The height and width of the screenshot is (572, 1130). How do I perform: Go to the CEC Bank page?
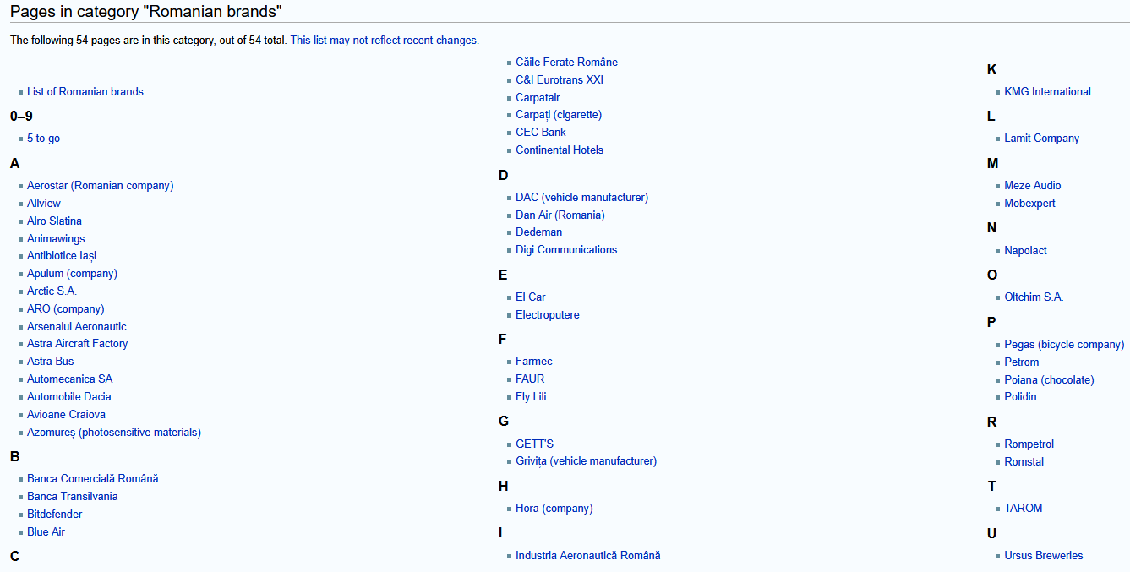(541, 132)
